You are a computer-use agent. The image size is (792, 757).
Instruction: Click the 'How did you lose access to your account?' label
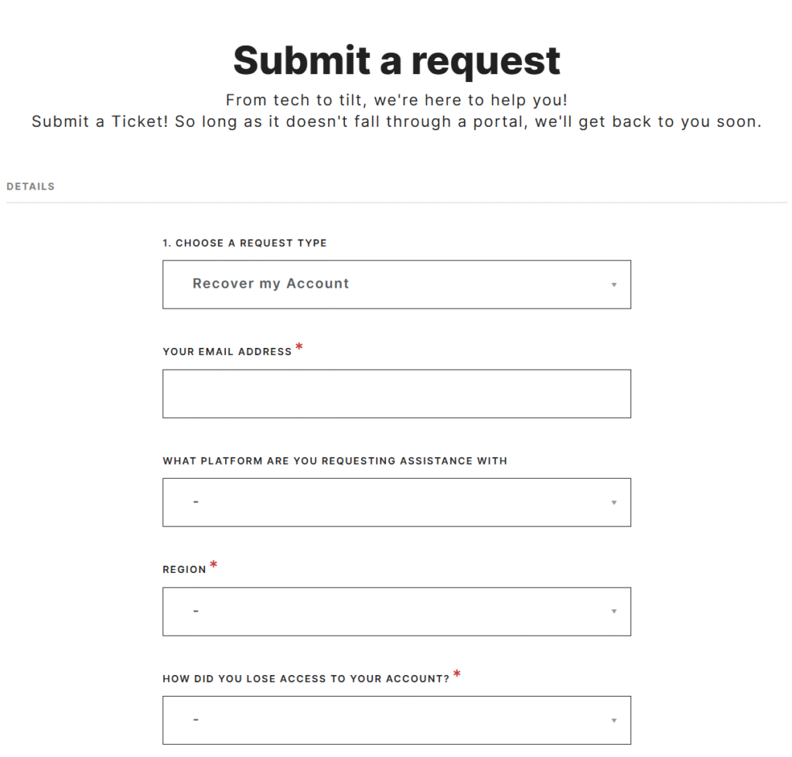[x=306, y=679]
